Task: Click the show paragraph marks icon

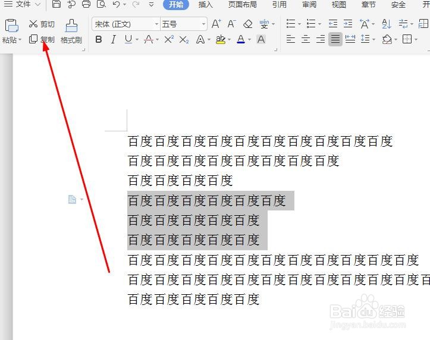Action: (403, 24)
